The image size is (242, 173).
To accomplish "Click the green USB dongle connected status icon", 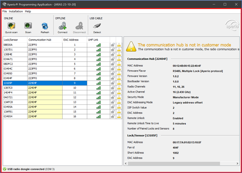I will pyautogui.click(x=5, y=169).
